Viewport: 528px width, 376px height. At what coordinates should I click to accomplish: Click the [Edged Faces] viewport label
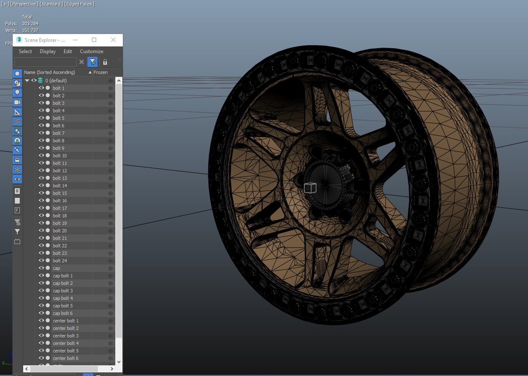point(79,4)
